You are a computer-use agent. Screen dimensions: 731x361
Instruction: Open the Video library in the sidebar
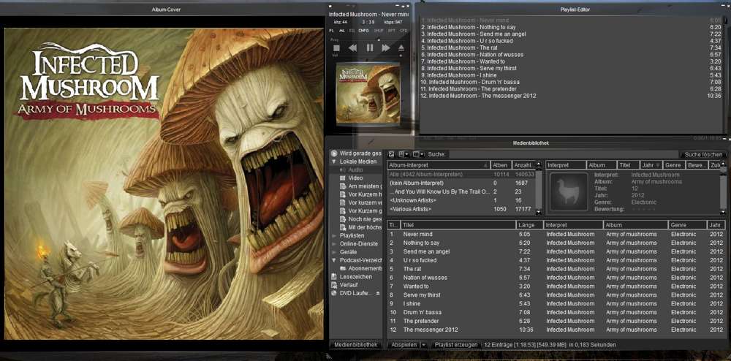click(355, 178)
